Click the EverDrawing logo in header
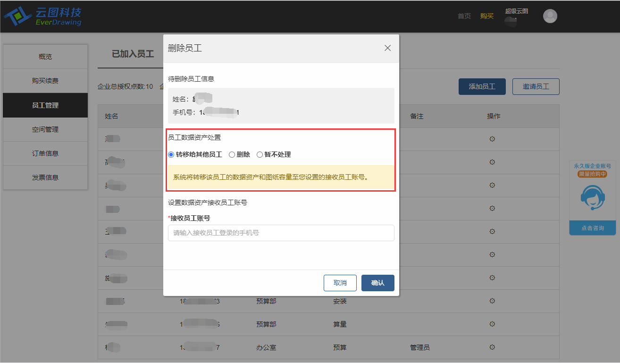 [x=42, y=16]
